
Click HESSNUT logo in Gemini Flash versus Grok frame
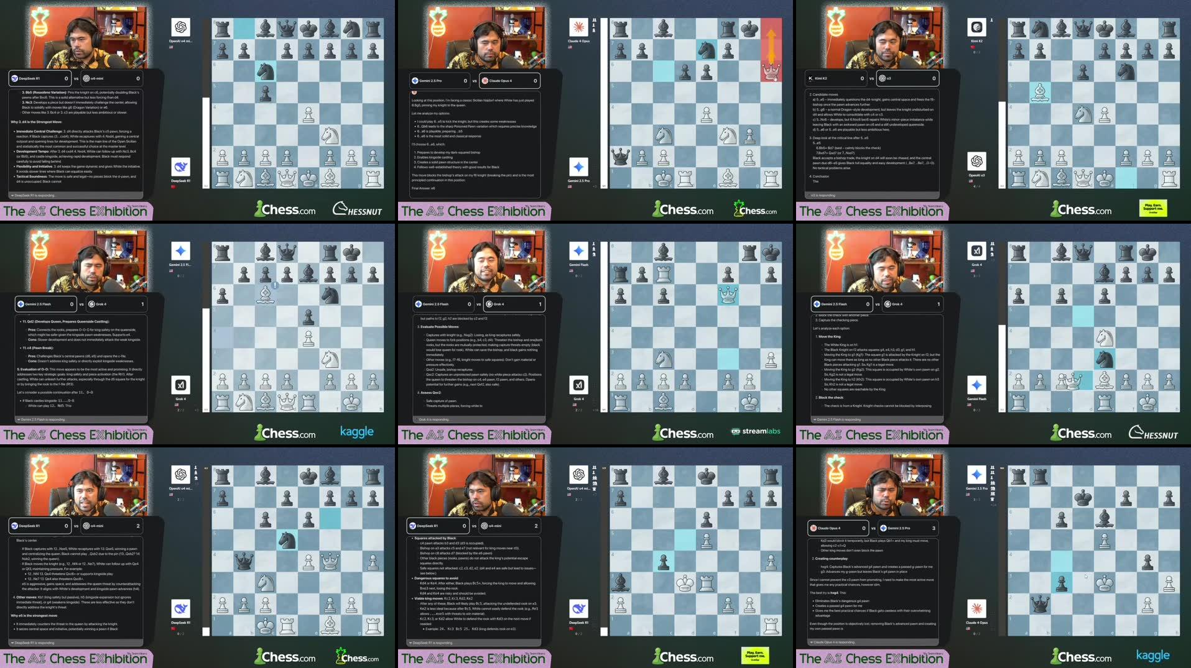1154,433
